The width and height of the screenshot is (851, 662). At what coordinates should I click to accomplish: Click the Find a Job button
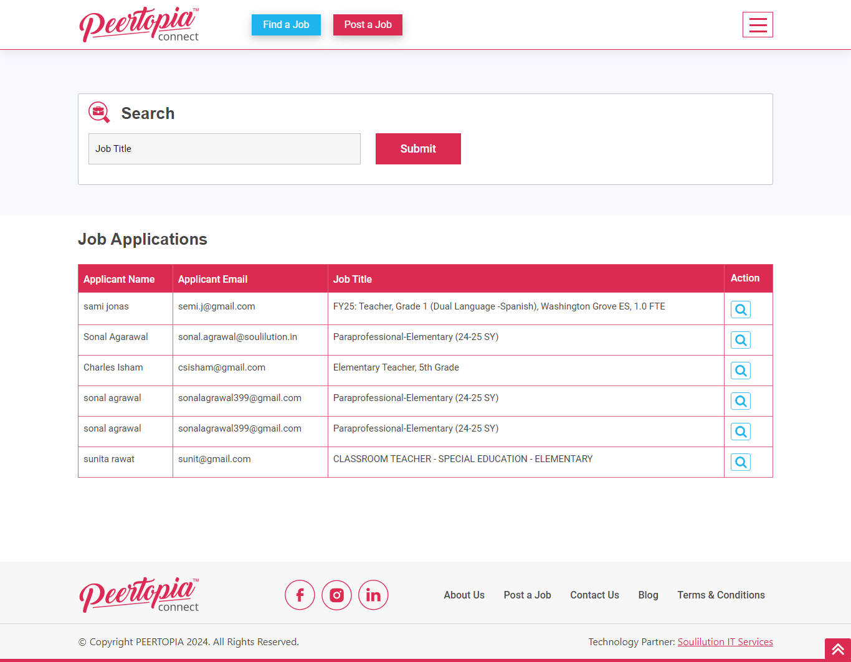point(286,25)
